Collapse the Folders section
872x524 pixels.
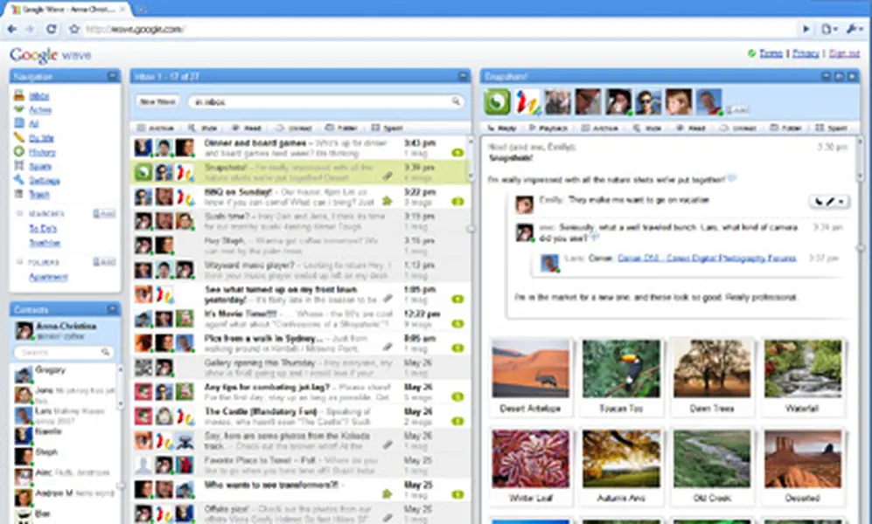click(x=19, y=262)
